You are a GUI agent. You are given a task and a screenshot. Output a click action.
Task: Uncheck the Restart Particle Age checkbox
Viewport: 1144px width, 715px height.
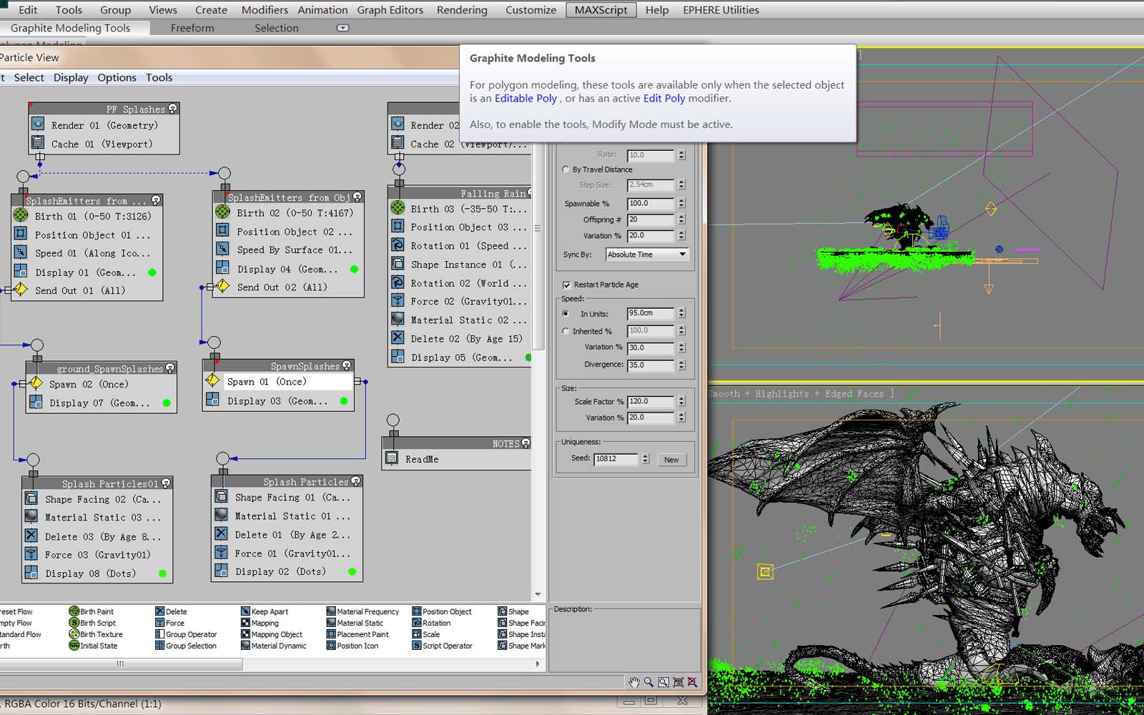tap(566, 285)
